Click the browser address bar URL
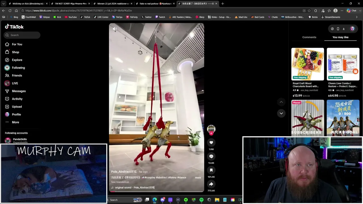Screen dimensions: 363x204 [79, 11]
